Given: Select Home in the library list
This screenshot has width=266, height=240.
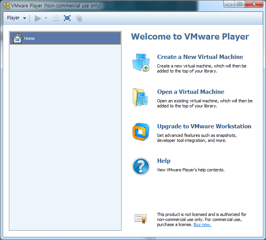Looking at the screenshot, I should 65,38.
